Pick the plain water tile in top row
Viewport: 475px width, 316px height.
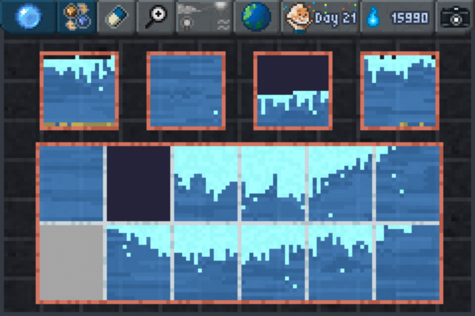point(186,91)
